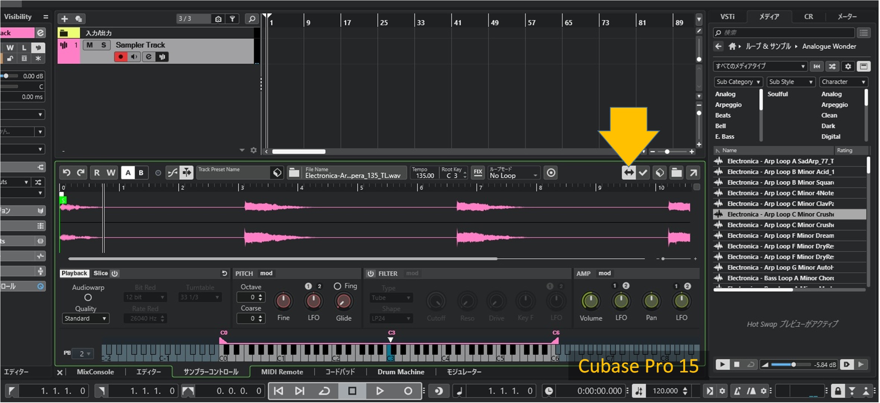Expand the Quality Standard dropdown
The width and height of the screenshot is (880, 403).
pos(85,318)
